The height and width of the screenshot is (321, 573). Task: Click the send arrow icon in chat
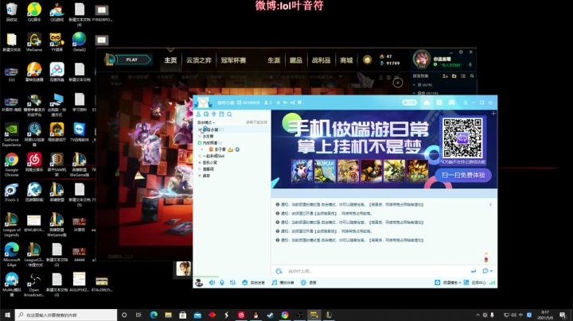click(474, 271)
